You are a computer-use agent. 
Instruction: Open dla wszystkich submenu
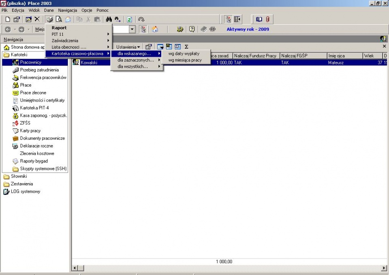point(137,66)
